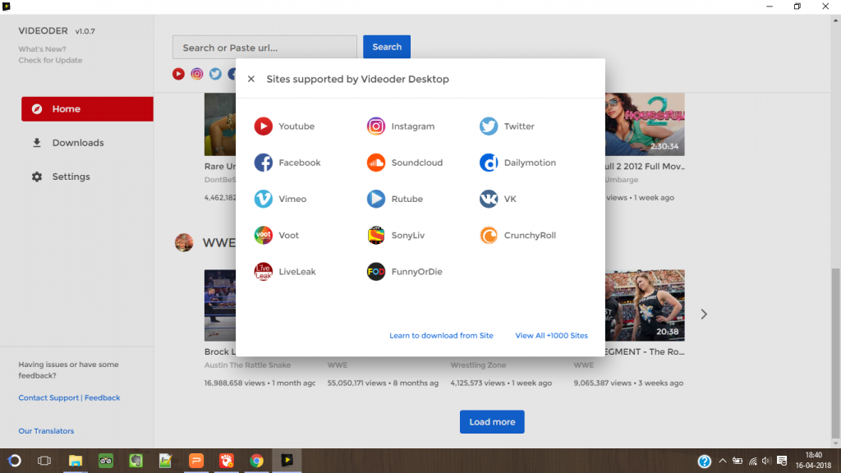Click the VK icon
This screenshot has width=841, height=473.
pos(489,199)
